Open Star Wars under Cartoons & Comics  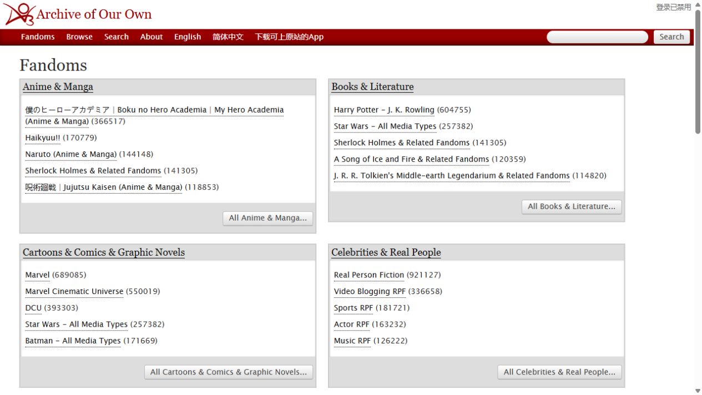coord(77,325)
